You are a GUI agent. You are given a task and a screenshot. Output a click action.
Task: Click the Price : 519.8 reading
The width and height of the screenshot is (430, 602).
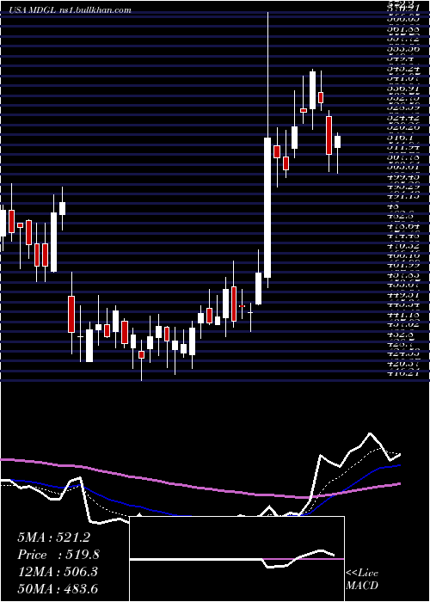click(58, 555)
